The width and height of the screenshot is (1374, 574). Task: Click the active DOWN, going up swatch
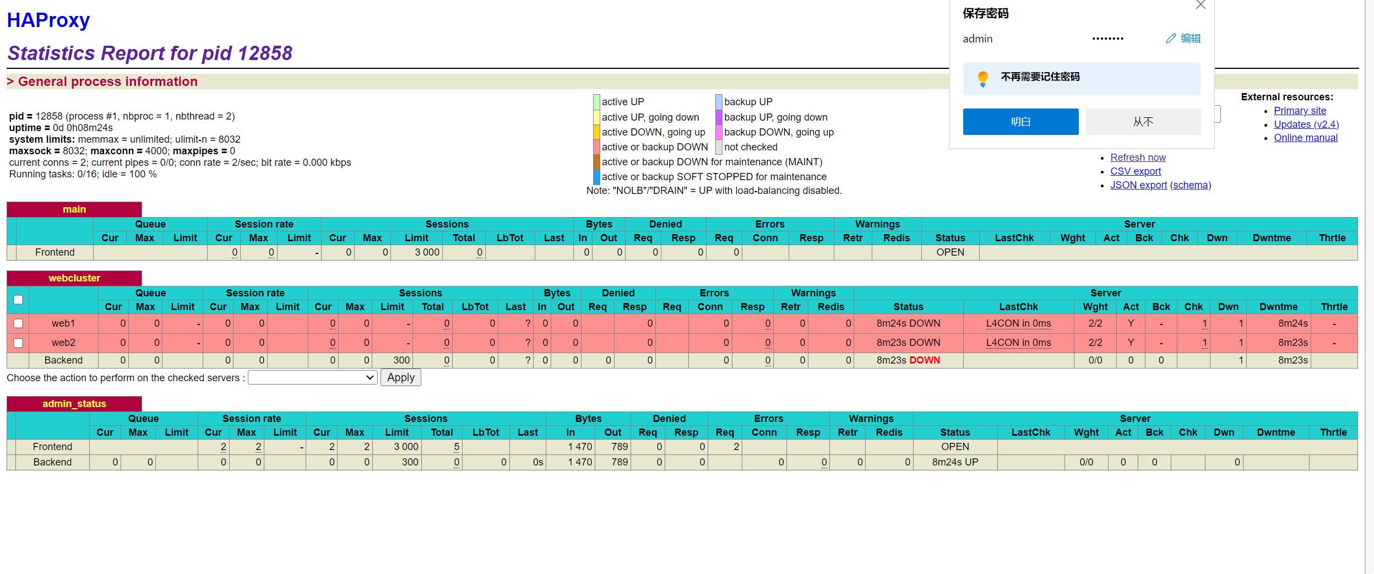point(596,132)
